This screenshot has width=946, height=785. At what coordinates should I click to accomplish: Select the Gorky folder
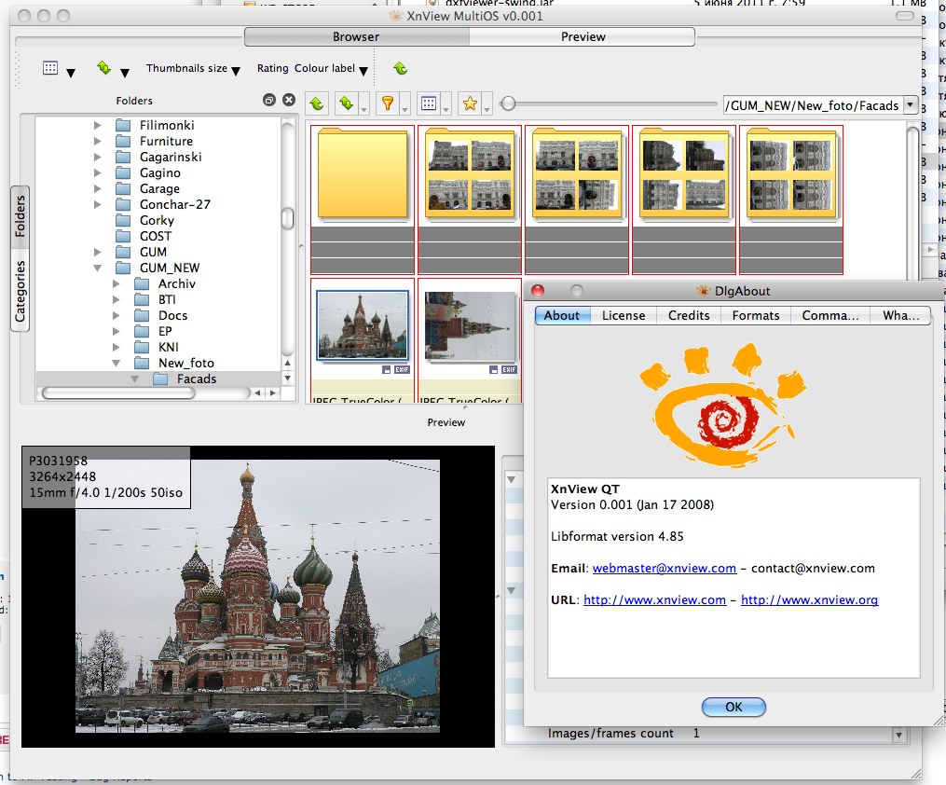pyautogui.click(x=157, y=220)
